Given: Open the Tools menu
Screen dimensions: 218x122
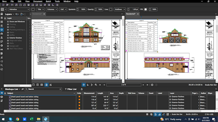Looking at the screenshot, I should click(x=57, y=1).
